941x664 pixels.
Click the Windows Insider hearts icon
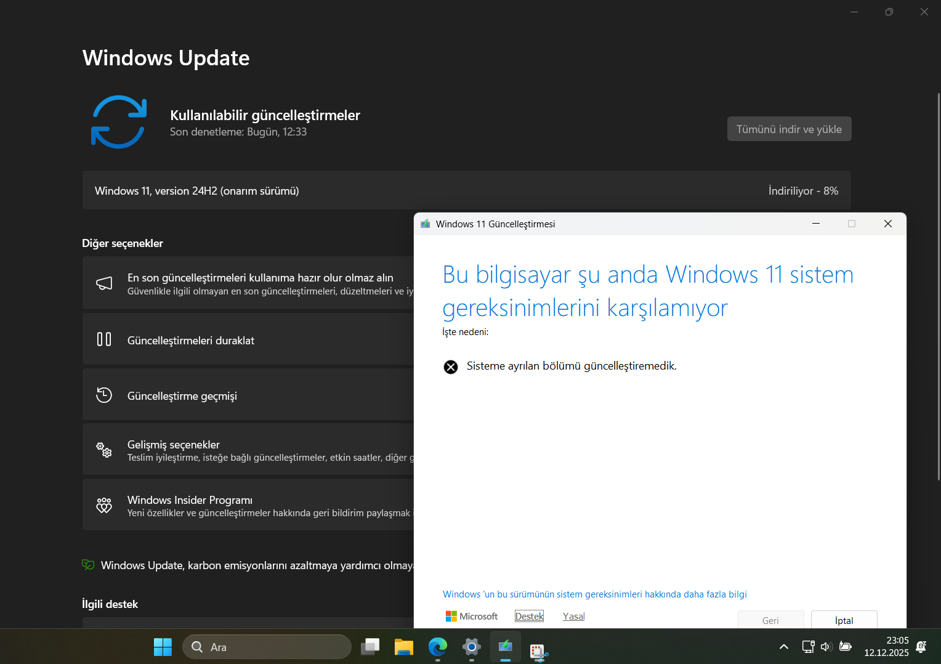[x=104, y=506]
